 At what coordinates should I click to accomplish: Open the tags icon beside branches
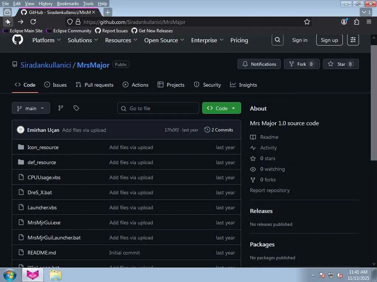pos(76,108)
